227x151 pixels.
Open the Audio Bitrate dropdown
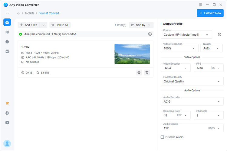tap(192, 128)
